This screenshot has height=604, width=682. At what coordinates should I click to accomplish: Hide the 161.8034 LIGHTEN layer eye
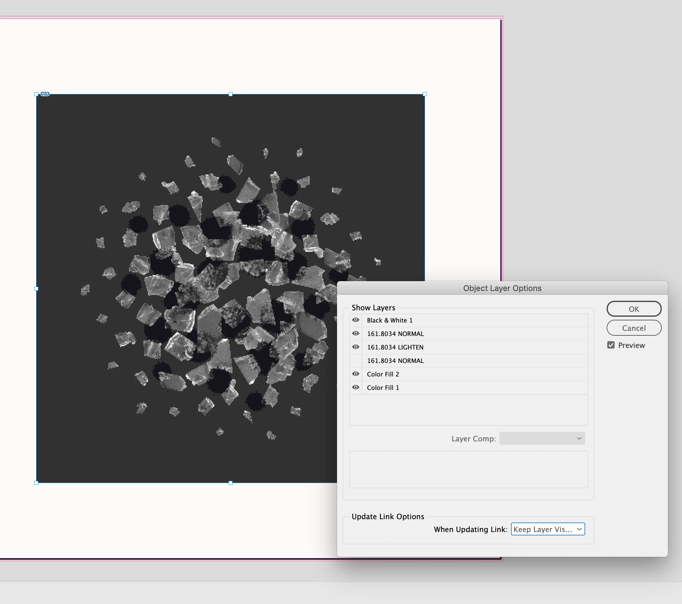356,347
